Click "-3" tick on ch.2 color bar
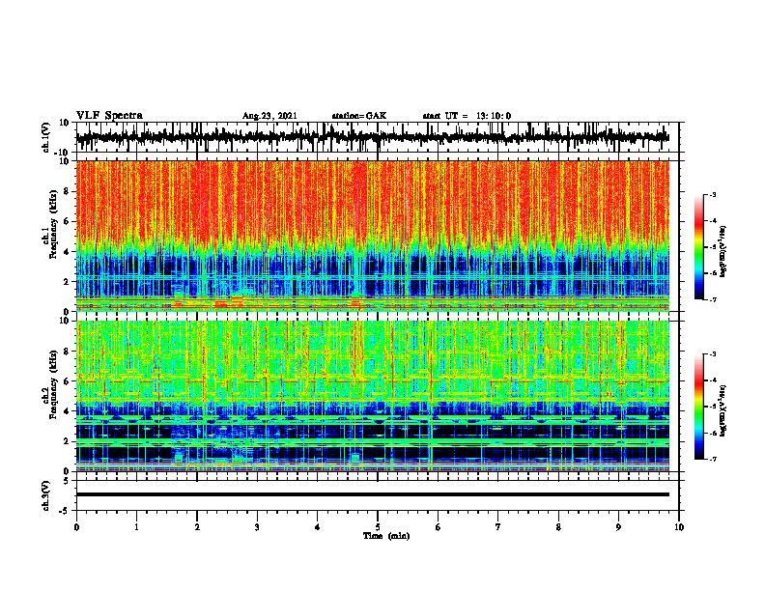Image resolution: width=765 pixels, height=591 pixels. [713, 354]
